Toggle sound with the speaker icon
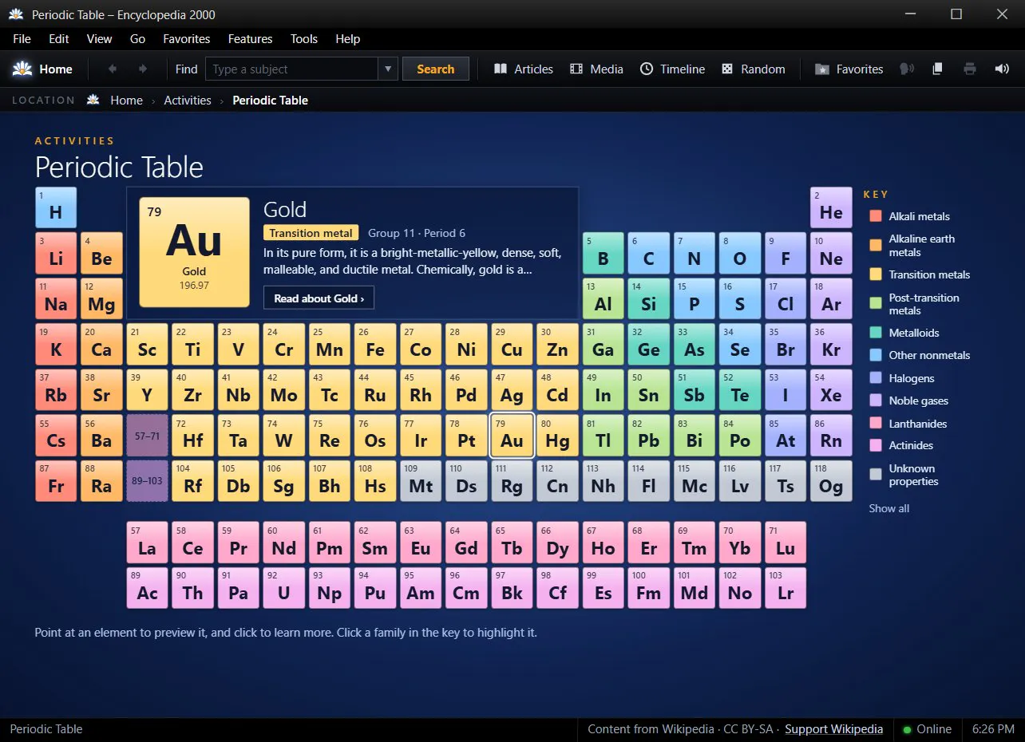 tap(1002, 69)
